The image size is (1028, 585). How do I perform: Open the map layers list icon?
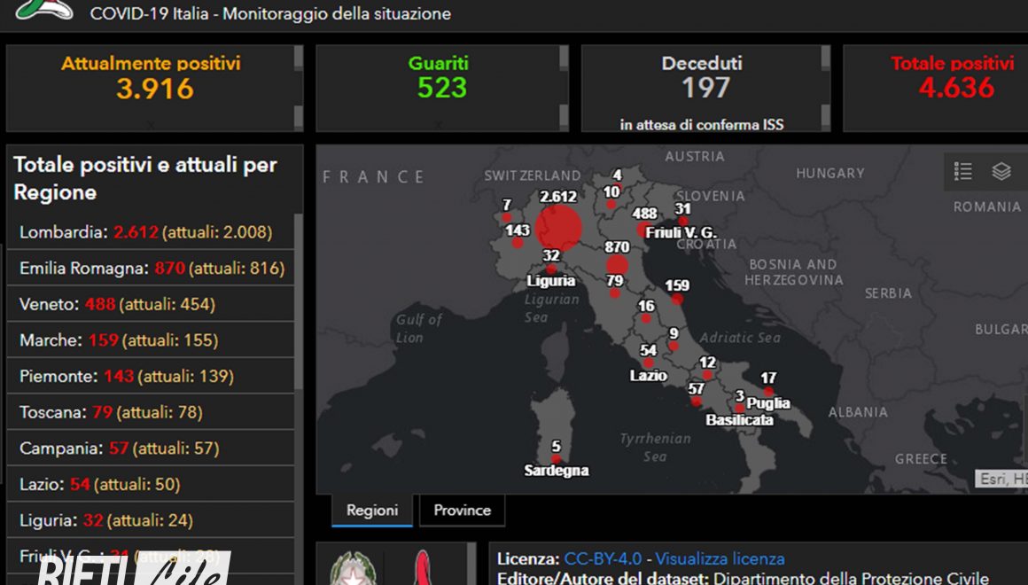1001,172
